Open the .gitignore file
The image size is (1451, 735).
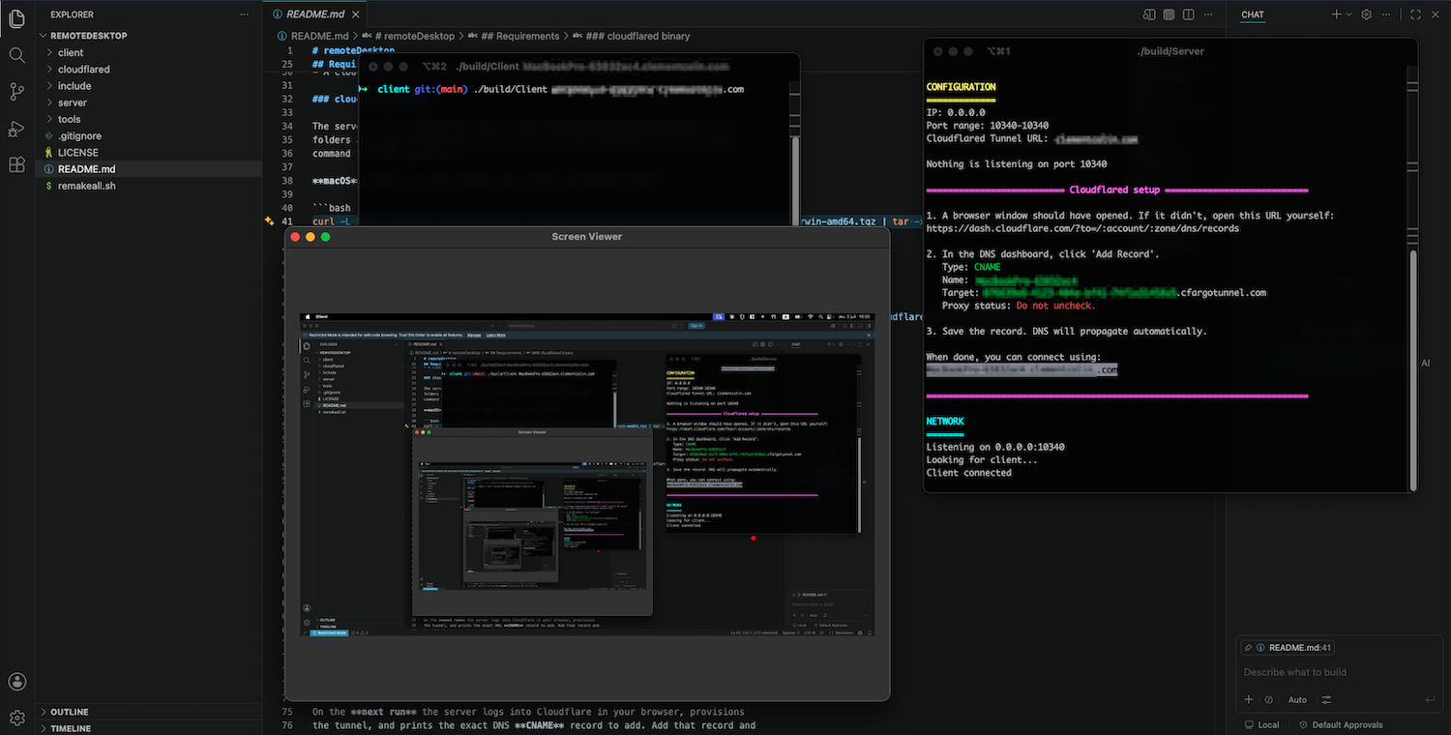point(149,135)
